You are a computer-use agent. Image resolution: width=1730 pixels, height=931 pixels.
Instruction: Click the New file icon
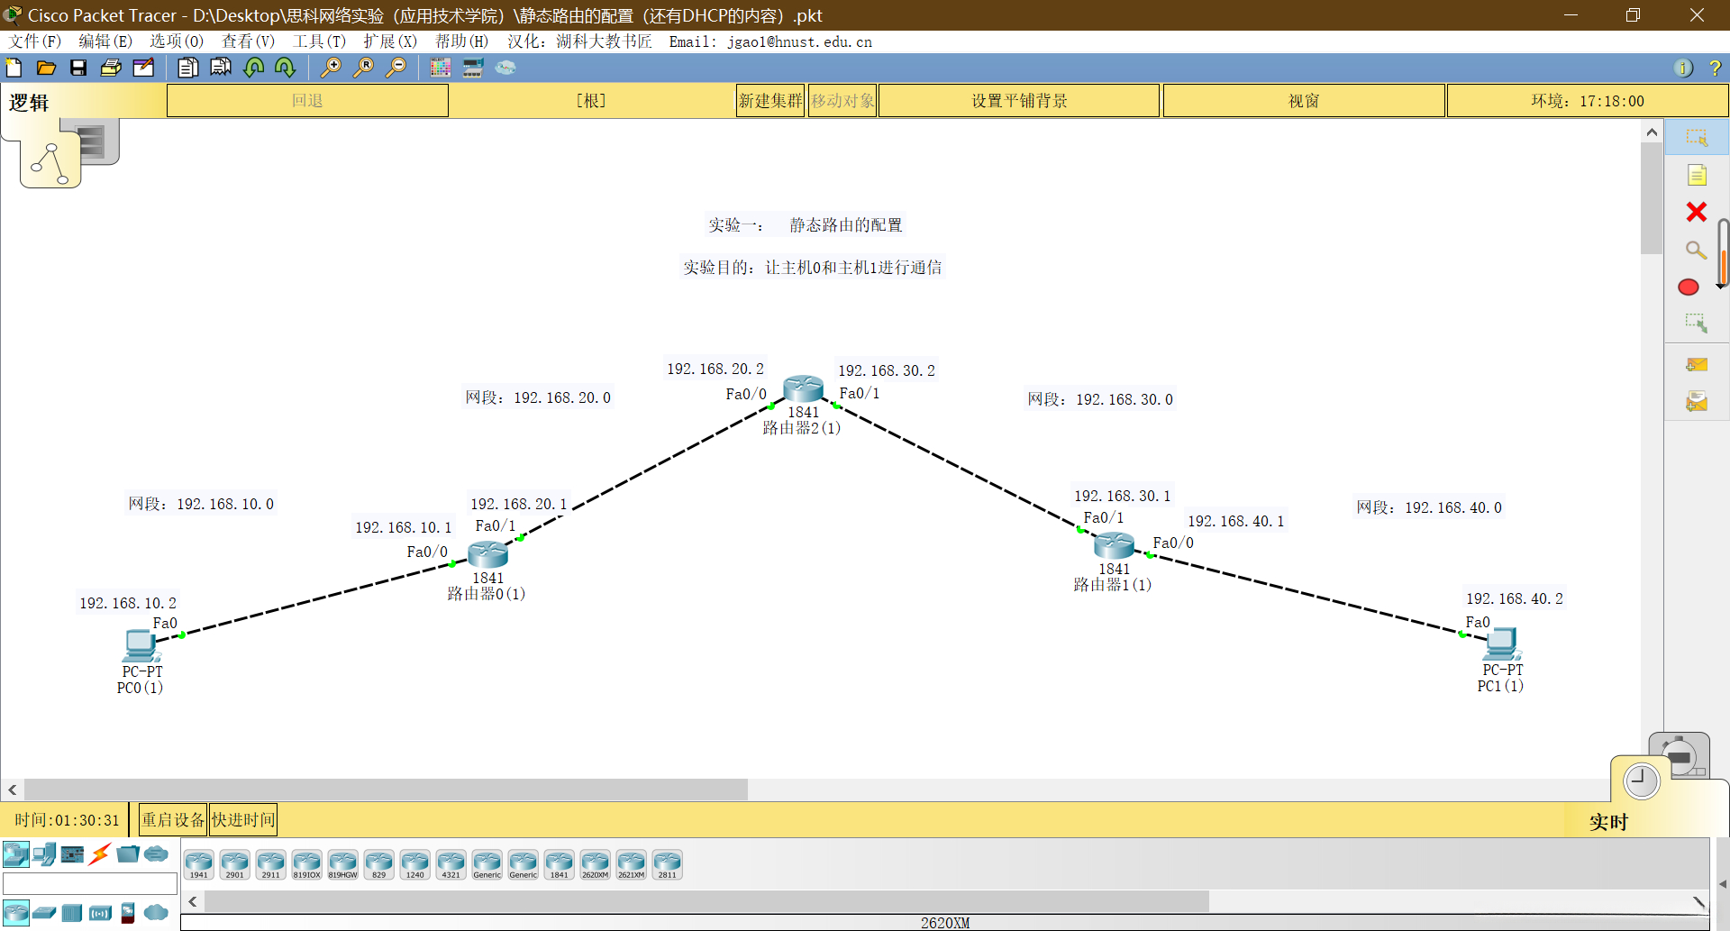coord(14,68)
